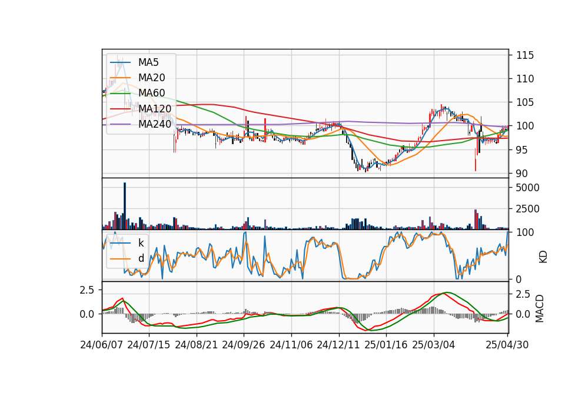Click the 115 price axis tick label

pyautogui.click(x=525, y=55)
